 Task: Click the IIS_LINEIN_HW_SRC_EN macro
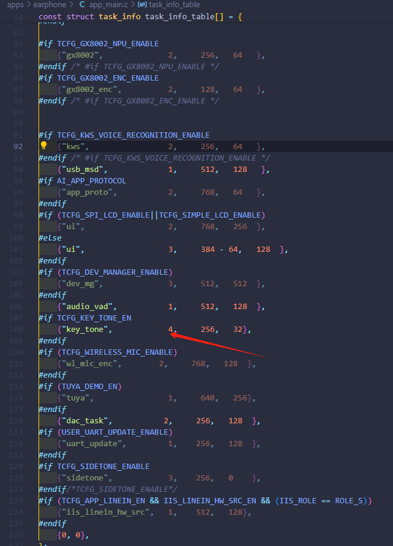[x=209, y=500]
